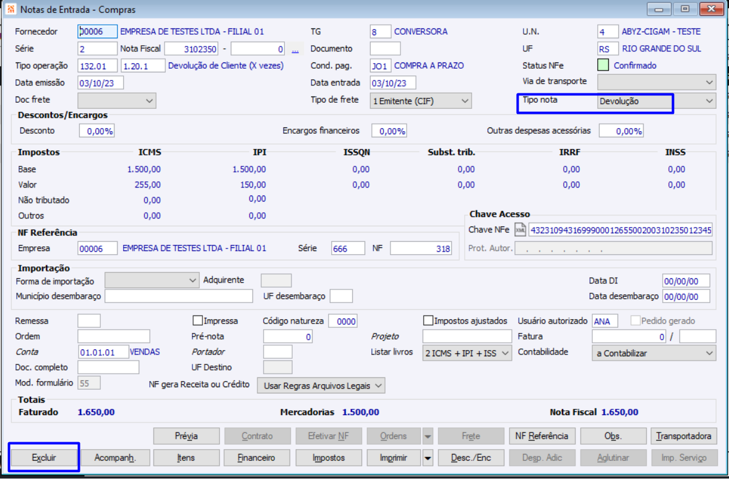Click the Data emissão date field
The height and width of the screenshot is (480, 729).
101,83
